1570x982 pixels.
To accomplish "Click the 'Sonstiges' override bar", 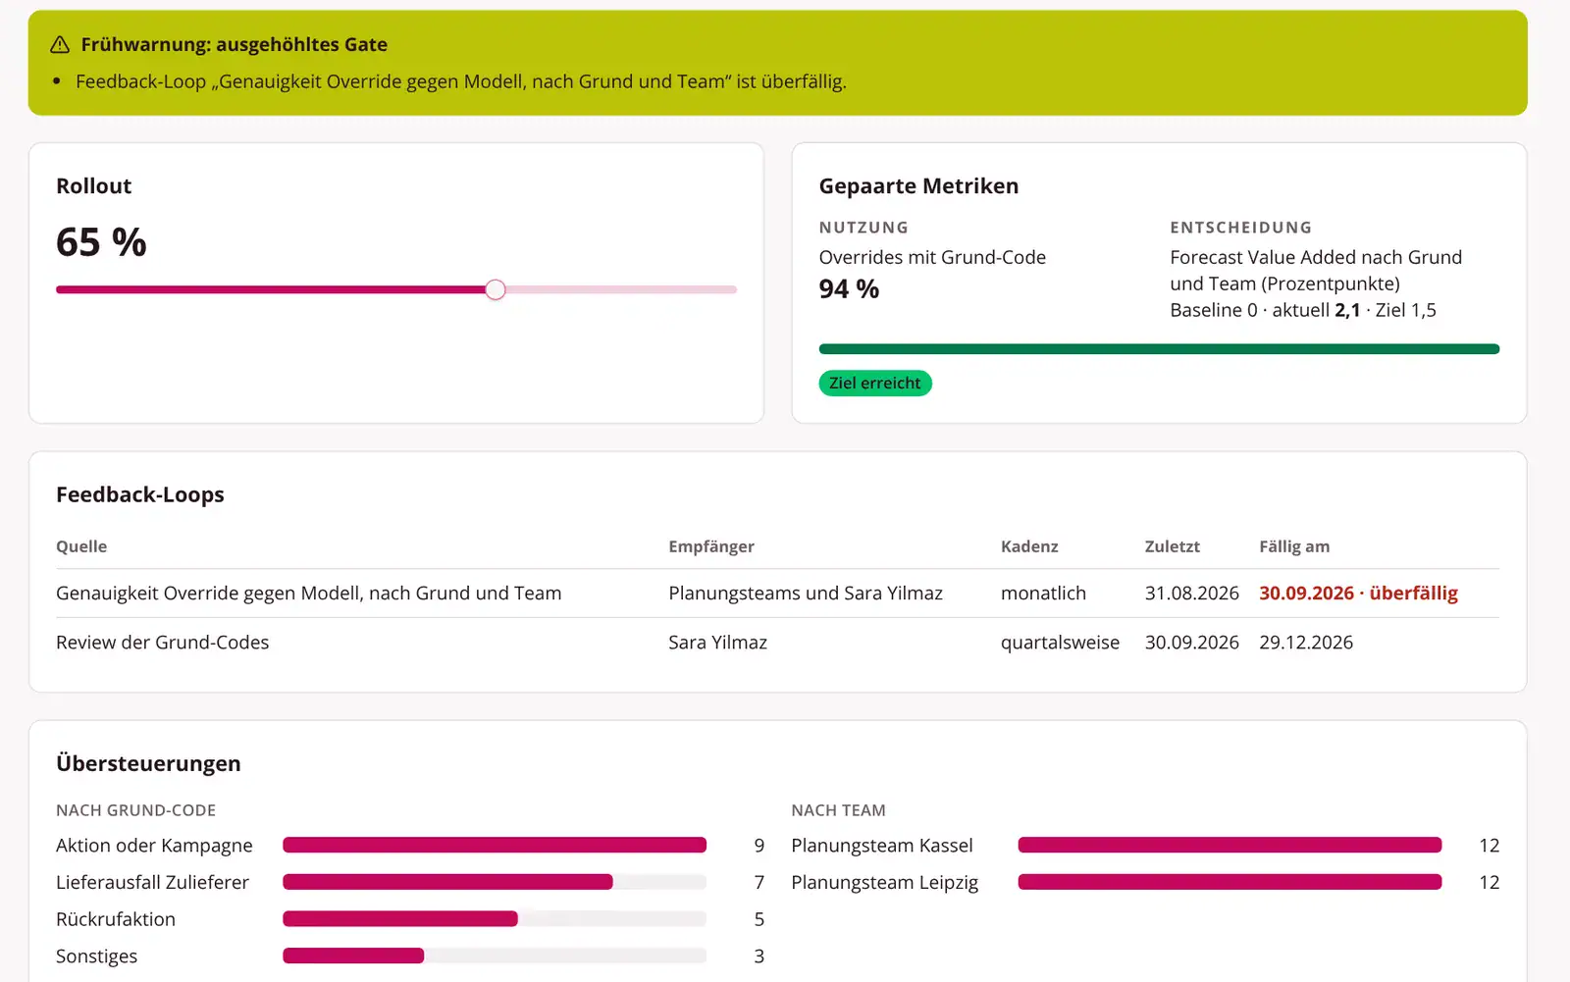I will coord(495,956).
